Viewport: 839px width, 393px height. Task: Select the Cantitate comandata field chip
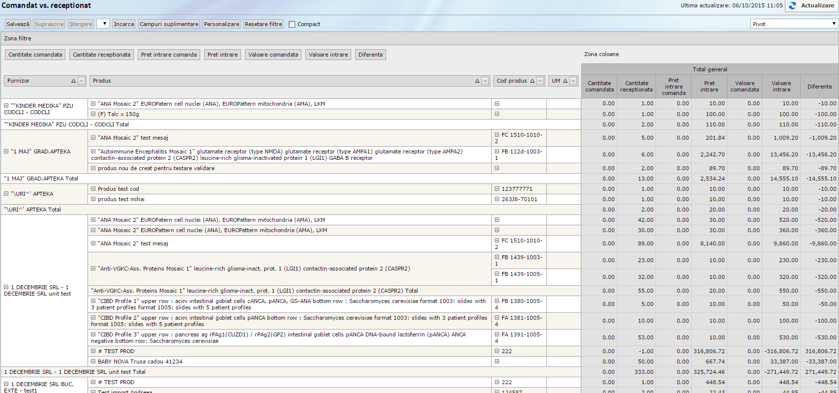35,55
